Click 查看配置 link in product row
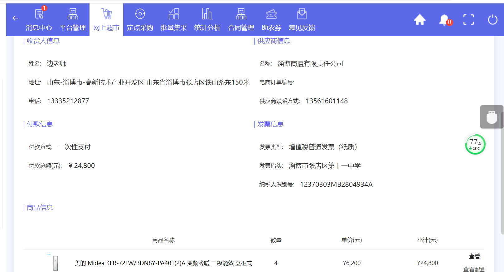The width and height of the screenshot is (504, 272). 474,269
